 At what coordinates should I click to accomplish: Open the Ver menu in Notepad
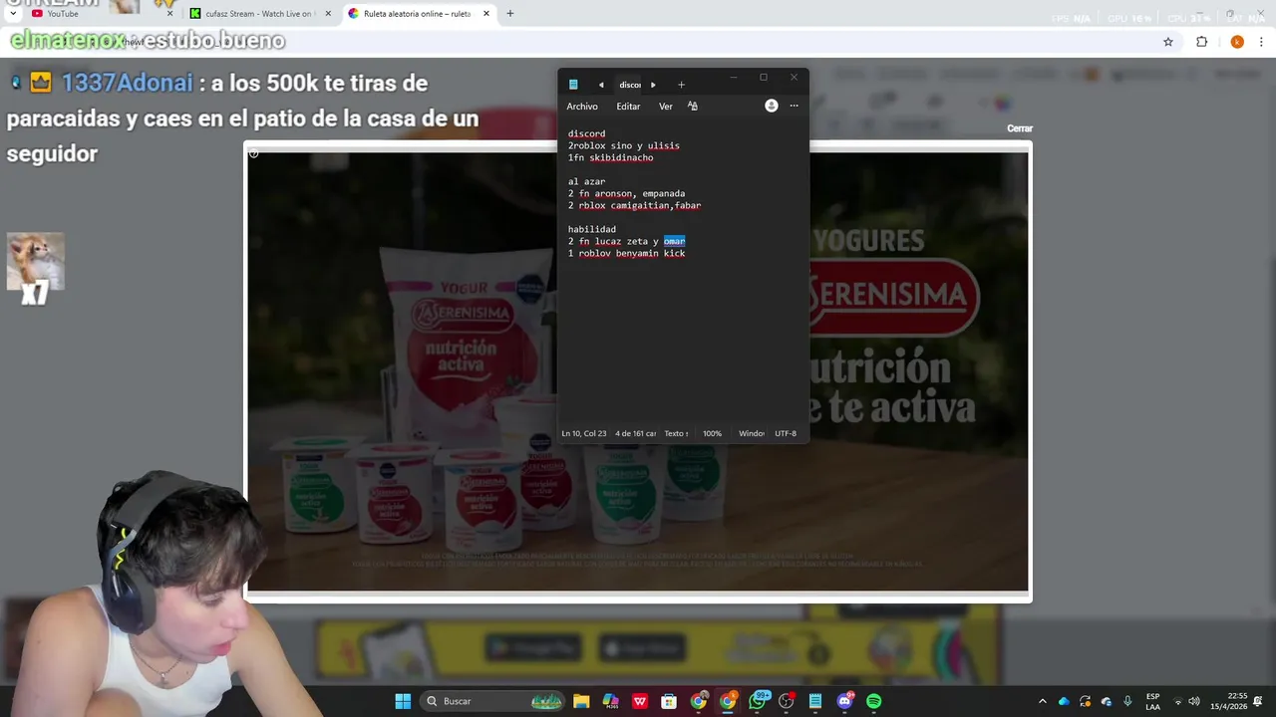[665, 107]
